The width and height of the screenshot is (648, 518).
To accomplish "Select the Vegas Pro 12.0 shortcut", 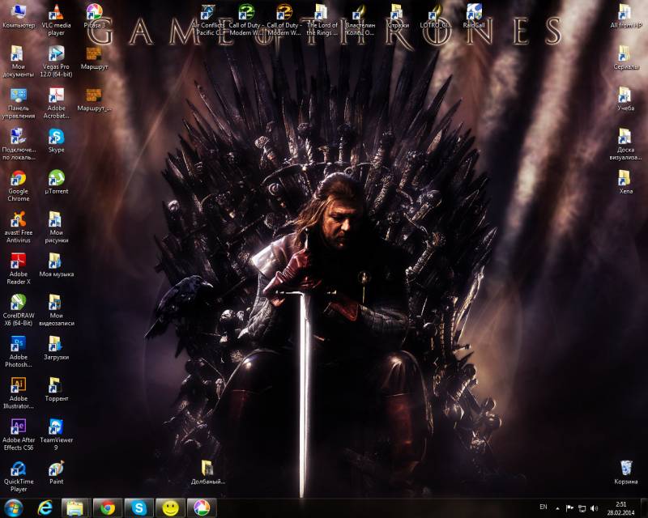I will point(56,62).
